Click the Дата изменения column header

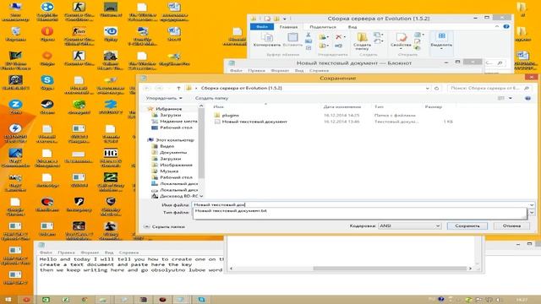(342, 107)
